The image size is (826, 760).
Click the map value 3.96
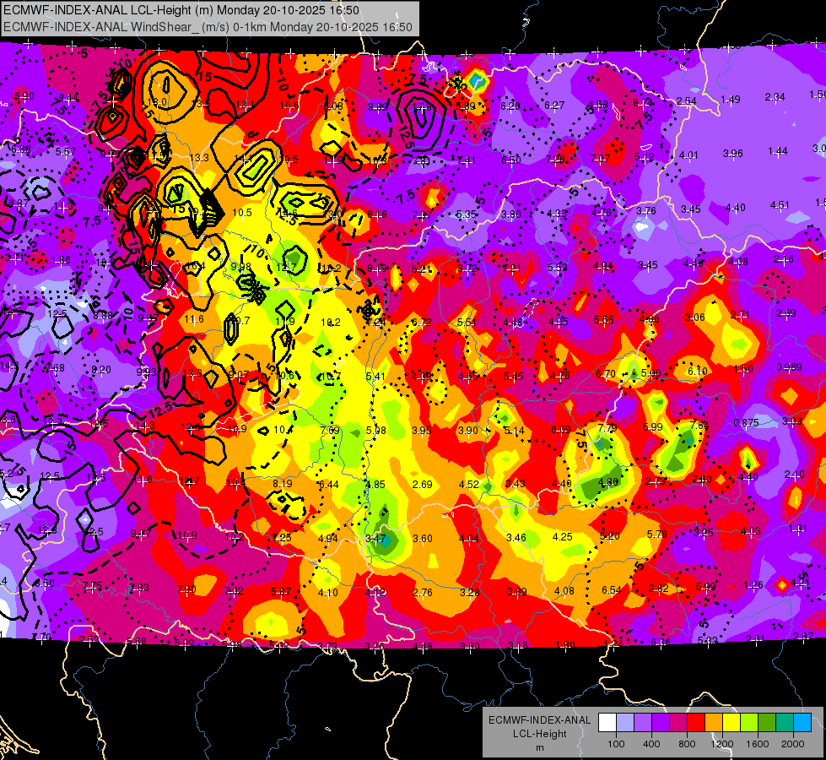click(732, 154)
